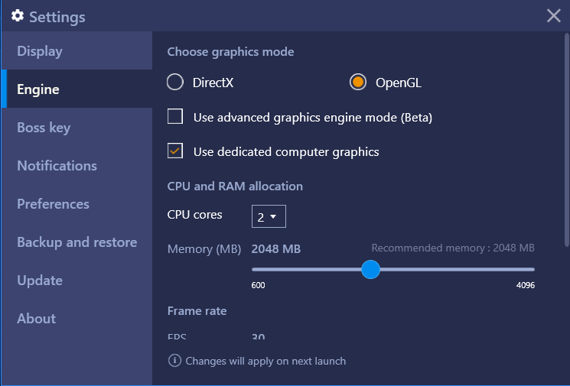Click the CPU cores dropdown arrow

coord(273,217)
